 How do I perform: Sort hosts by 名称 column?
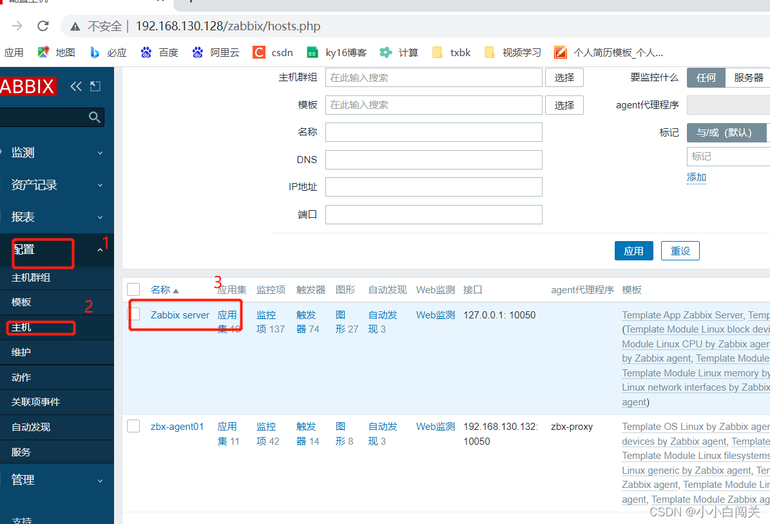[x=164, y=290]
